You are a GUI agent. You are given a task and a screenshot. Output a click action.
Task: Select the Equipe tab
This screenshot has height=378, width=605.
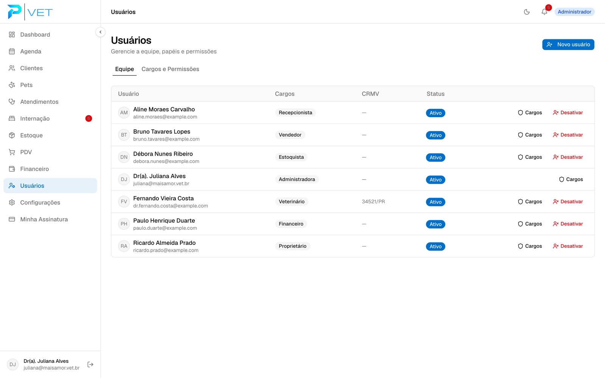pos(124,69)
